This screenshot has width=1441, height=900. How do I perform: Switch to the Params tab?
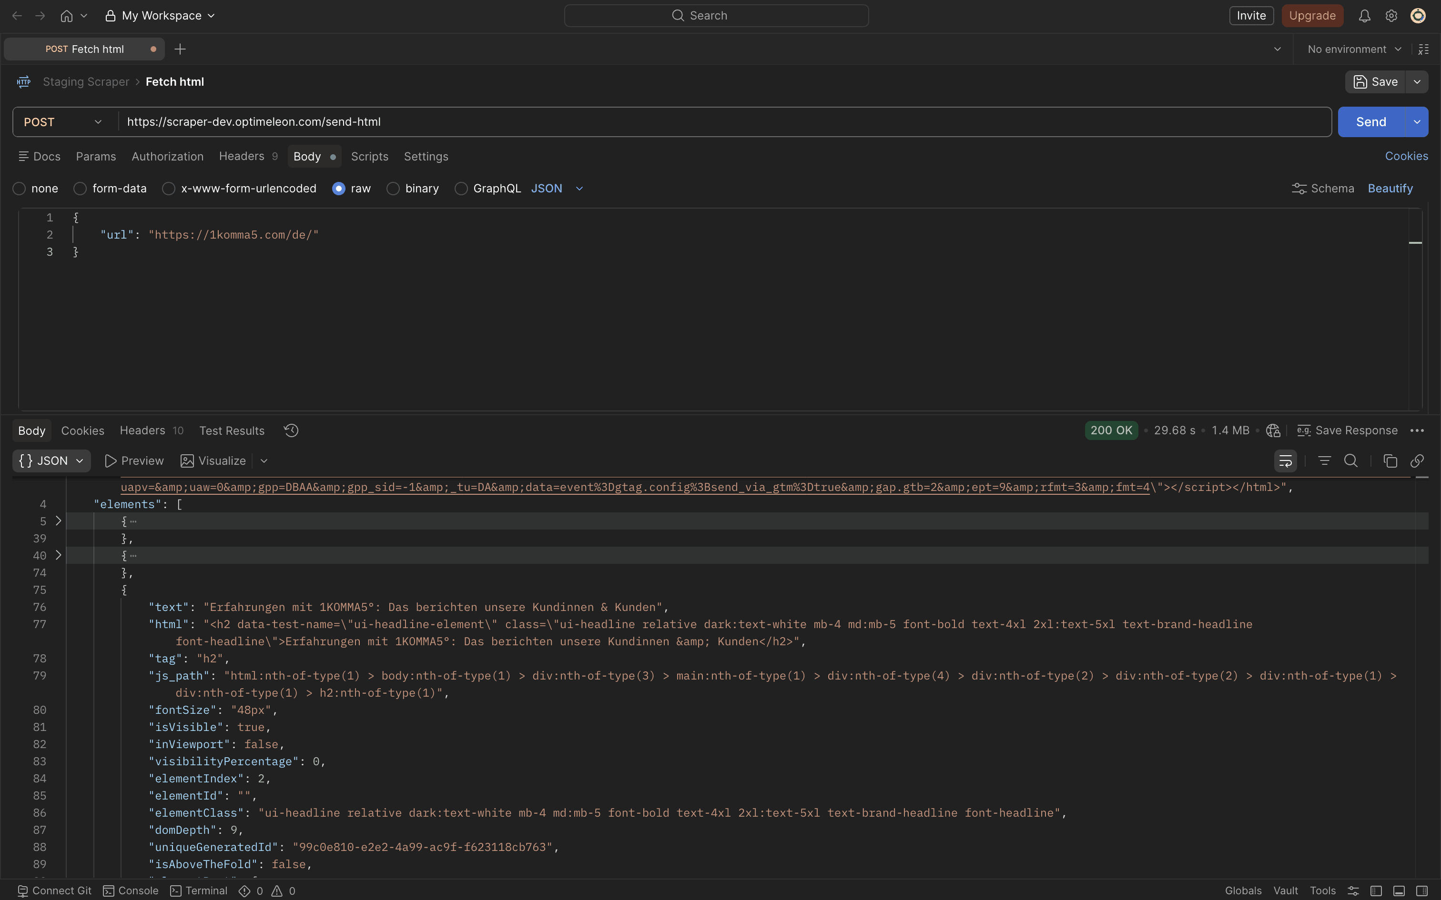(96, 156)
